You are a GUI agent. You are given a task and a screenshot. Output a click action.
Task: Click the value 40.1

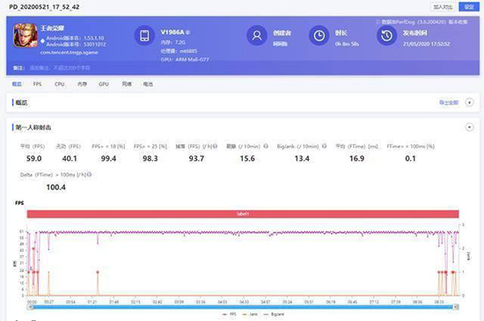pos(70,158)
